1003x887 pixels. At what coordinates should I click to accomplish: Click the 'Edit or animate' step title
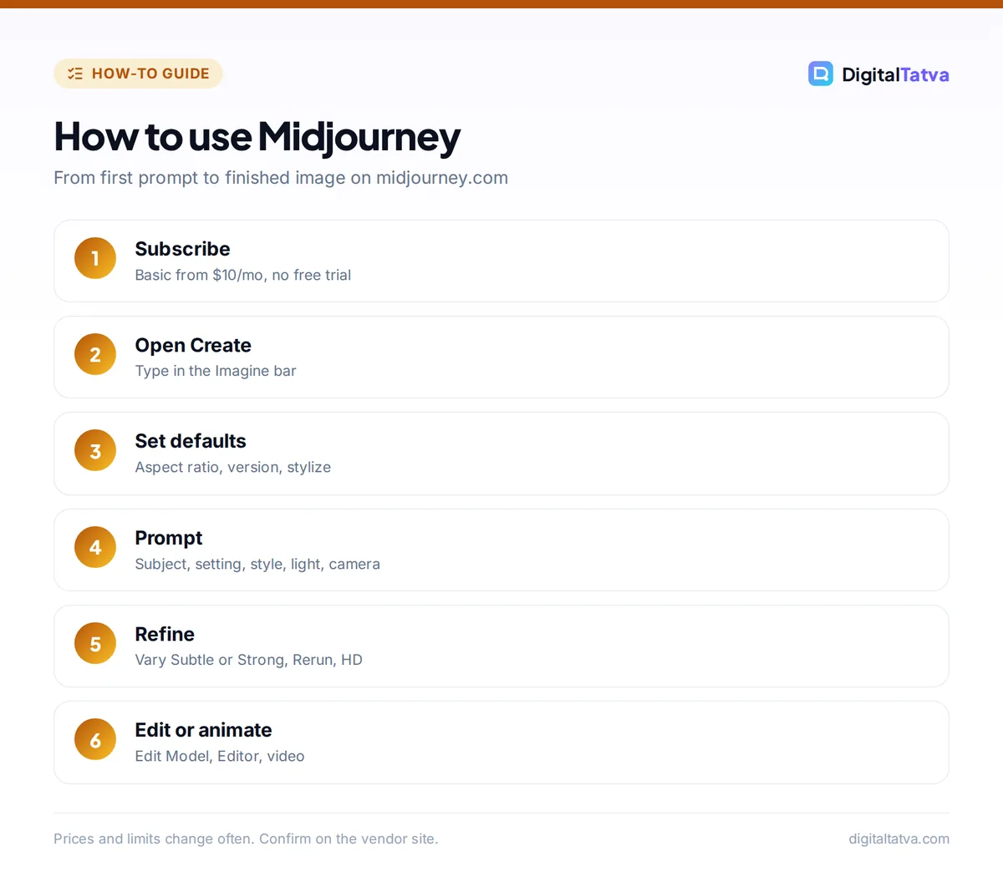203,730
